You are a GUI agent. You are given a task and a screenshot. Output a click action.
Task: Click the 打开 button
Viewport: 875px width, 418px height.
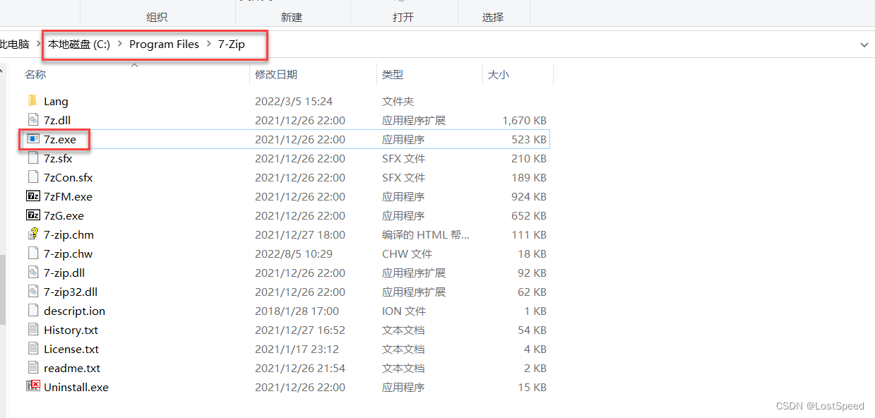[403, 17]
